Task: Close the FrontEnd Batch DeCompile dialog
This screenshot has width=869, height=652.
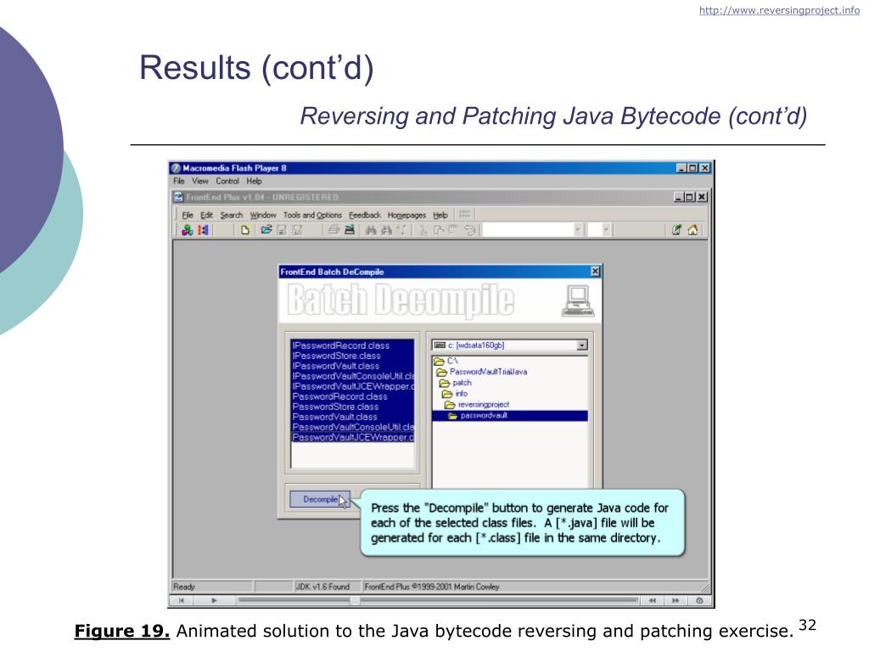Action: pos(595,271)
